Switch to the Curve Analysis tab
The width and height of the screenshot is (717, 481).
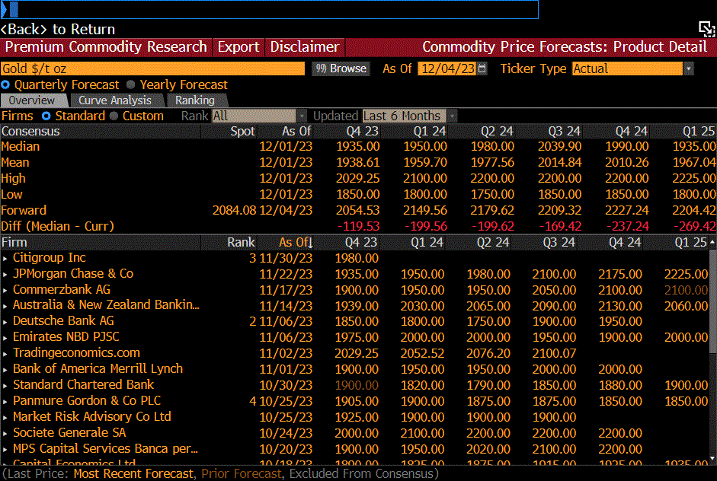coord(115,100)
